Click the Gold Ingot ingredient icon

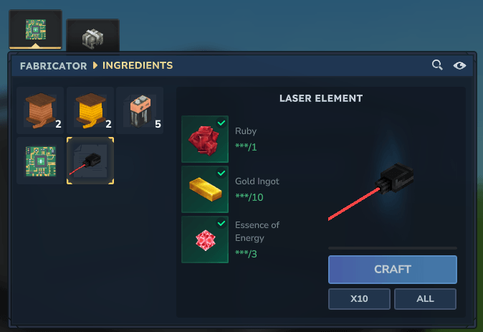pos(205,189)
